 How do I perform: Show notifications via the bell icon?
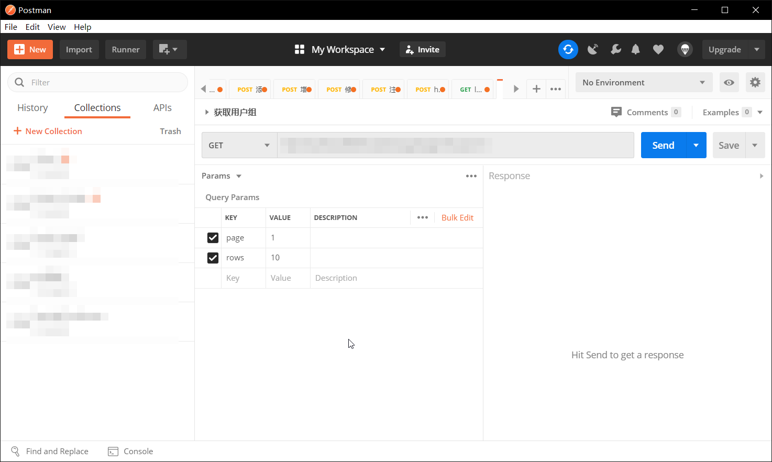pos(636,49)
